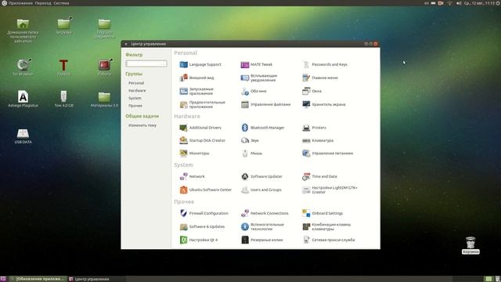The image size is (501, 282).
Task: Open Printers settings
Action: [x=314, y=128]
